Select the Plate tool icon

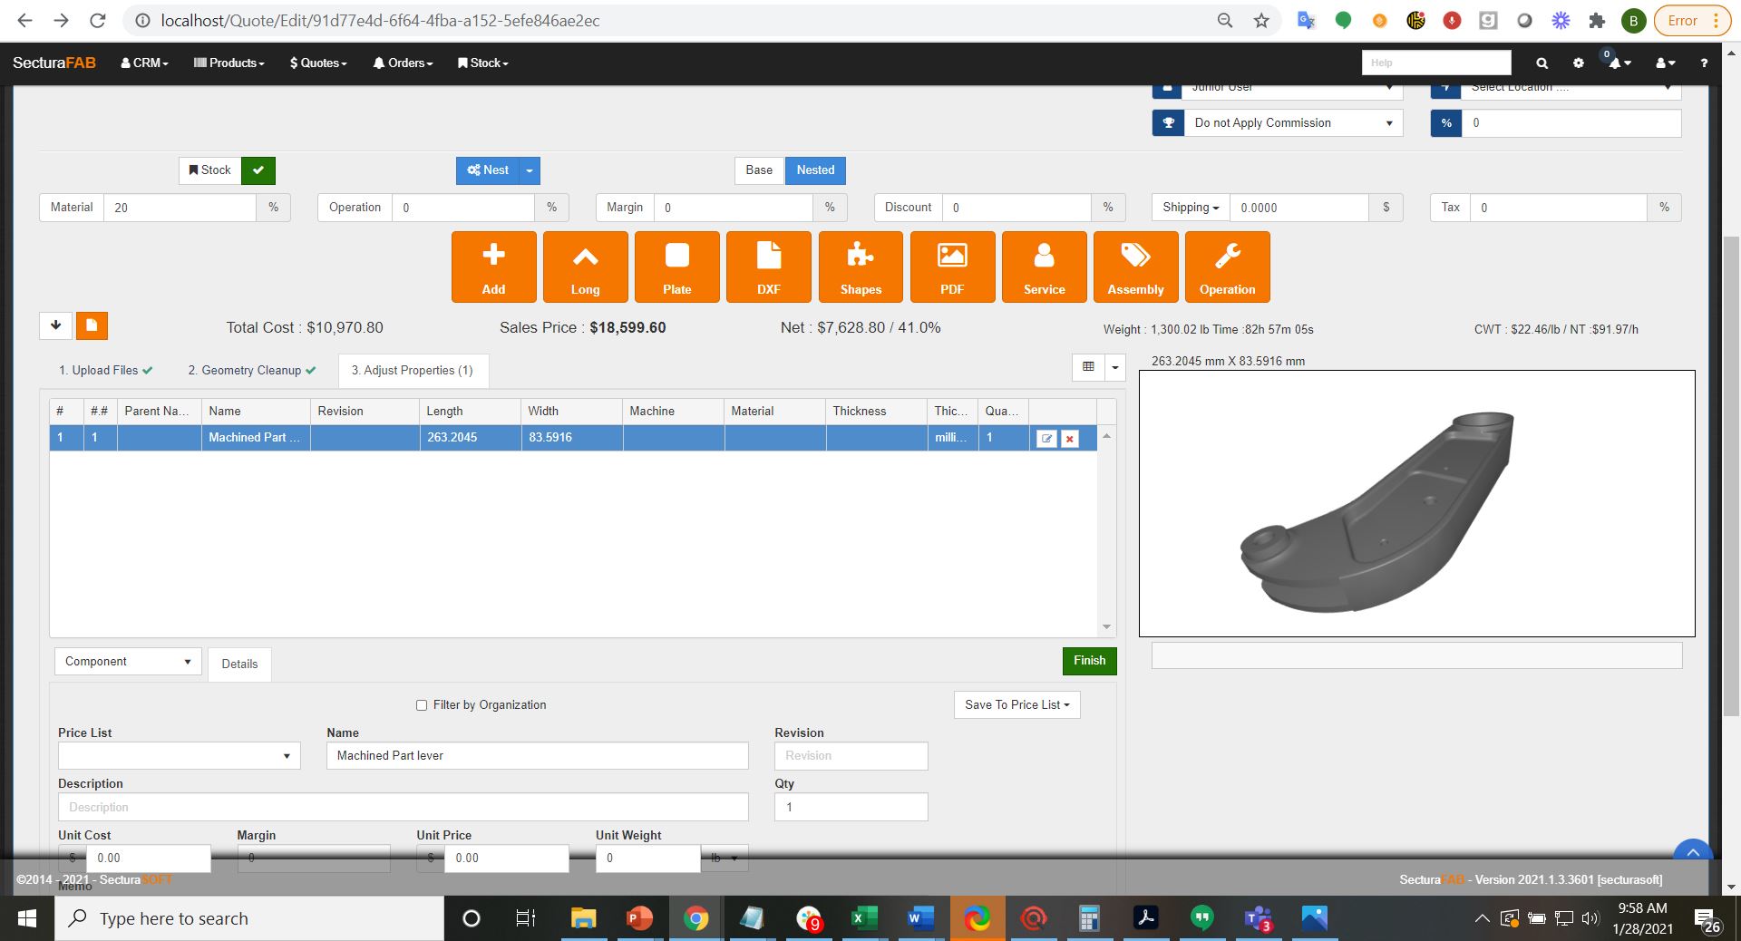(676, 267)
